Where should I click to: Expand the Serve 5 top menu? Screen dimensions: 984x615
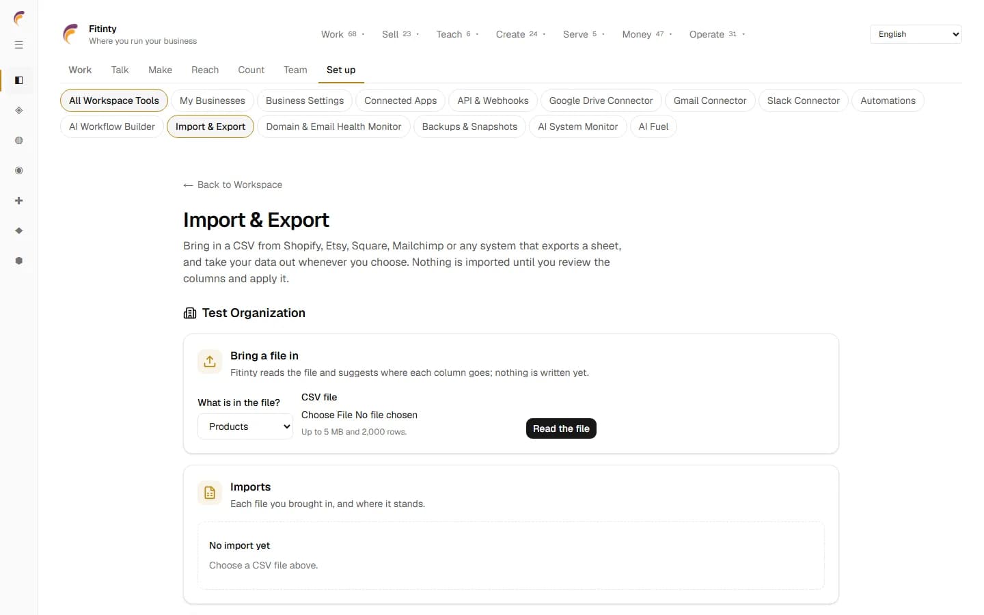[x=584, y=34]
